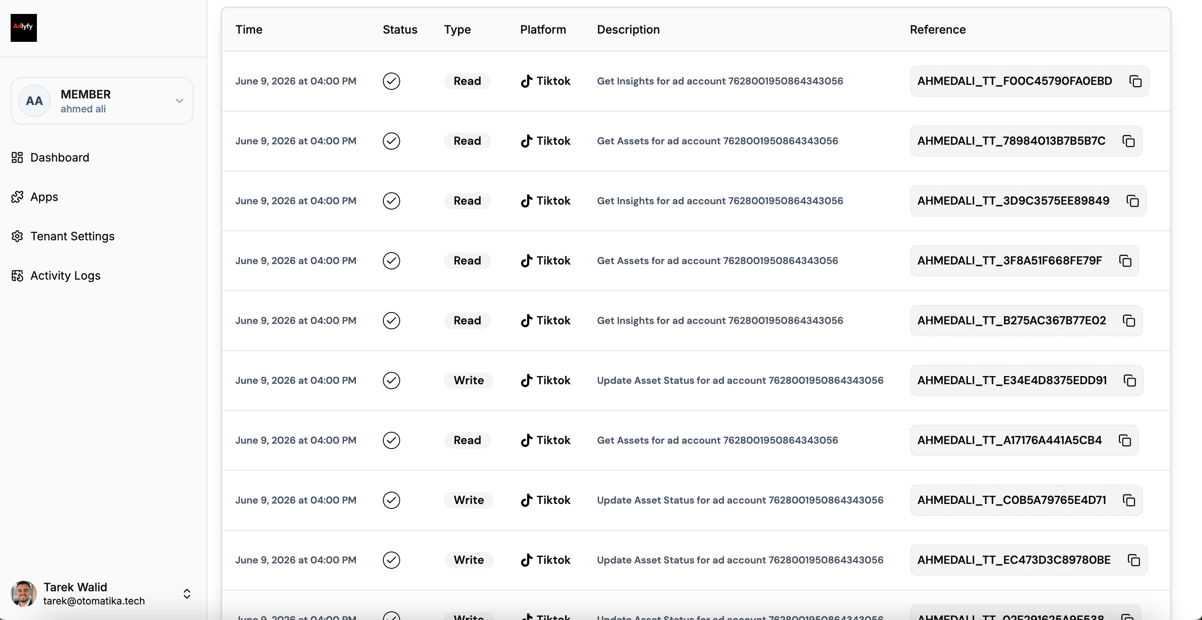Image resolution: width=1202 pixels, height=620 pixels.
Task: Click the Activity Logs icon
Action: (x=17, y=276)
